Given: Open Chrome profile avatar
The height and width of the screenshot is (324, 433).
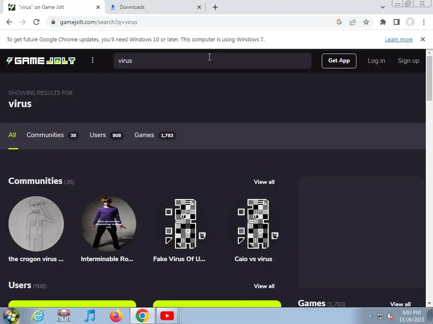Looking at the screenshot, I should click(410, 22).
